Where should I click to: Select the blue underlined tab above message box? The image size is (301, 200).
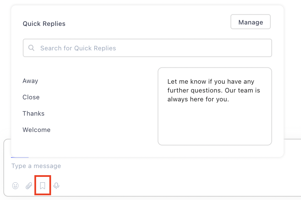20,157
